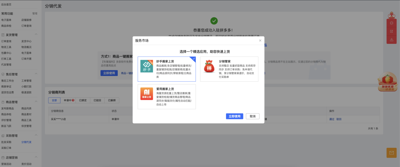Click 管理 next to 常用功能
The height and width of the screenshot is (167, 400).
coord(35,14)
